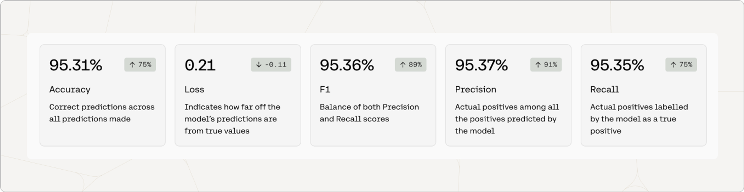Image resolution: width=744 pixels, height=192 pixels.
Task: Click the Accuracy metric label
Action: (70, 89)
